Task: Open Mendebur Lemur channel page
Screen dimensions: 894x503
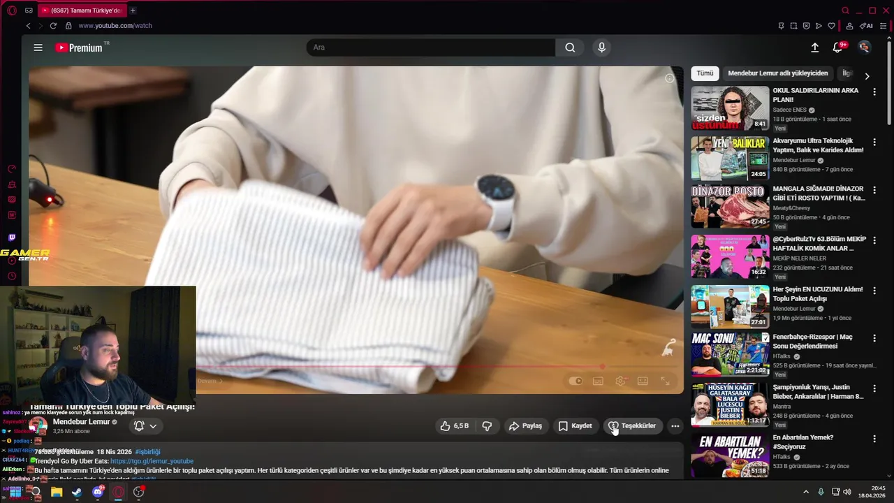Action: [x=81, y=422]
